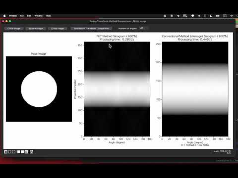Screen dimensions: 238x178
Task: Open the Configure subplots tool
Action: 26,152
